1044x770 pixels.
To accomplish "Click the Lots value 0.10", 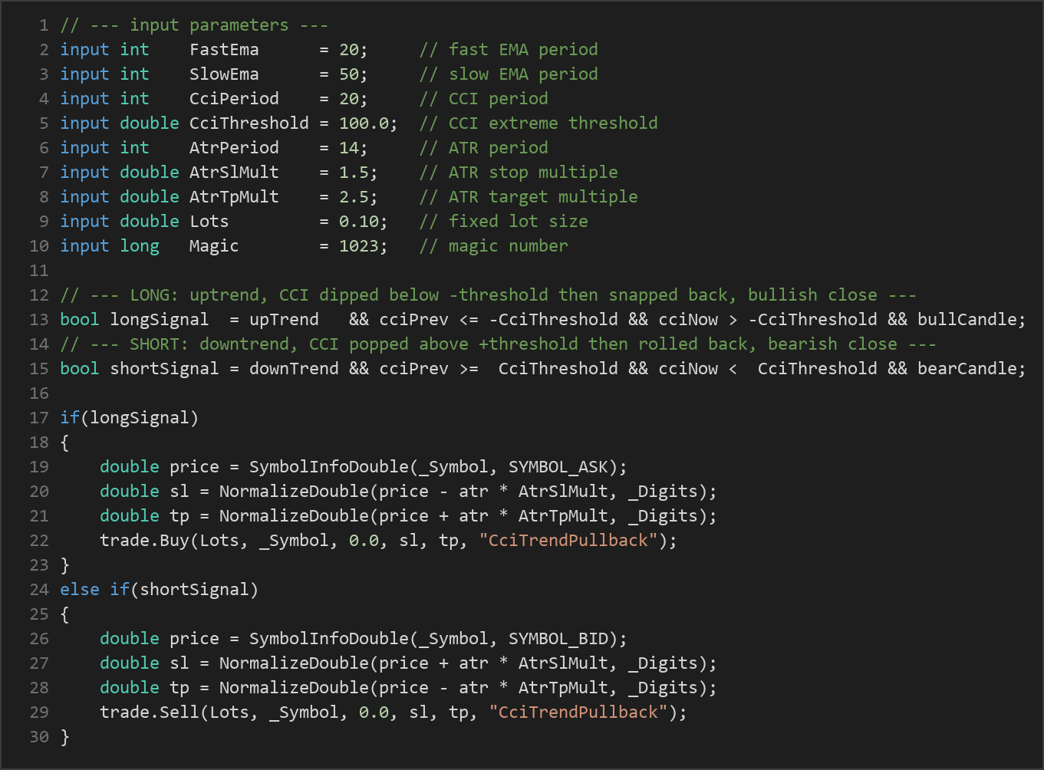I will (359, 221).
